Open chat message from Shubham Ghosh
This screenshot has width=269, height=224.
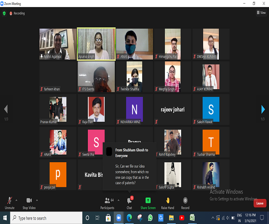(x=130, y=166)
